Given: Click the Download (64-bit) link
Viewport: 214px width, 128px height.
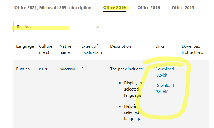Looking at the screenshot, I should coord(165,88).
